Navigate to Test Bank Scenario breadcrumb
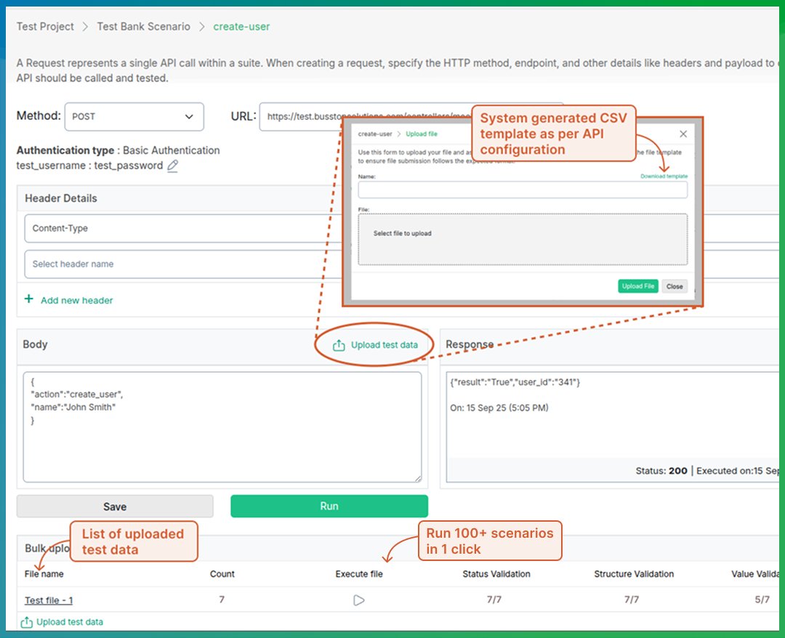785x638 pixels. [x=143, y=26]
